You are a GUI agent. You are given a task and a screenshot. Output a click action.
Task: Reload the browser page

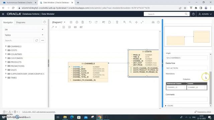click(13, 8)
